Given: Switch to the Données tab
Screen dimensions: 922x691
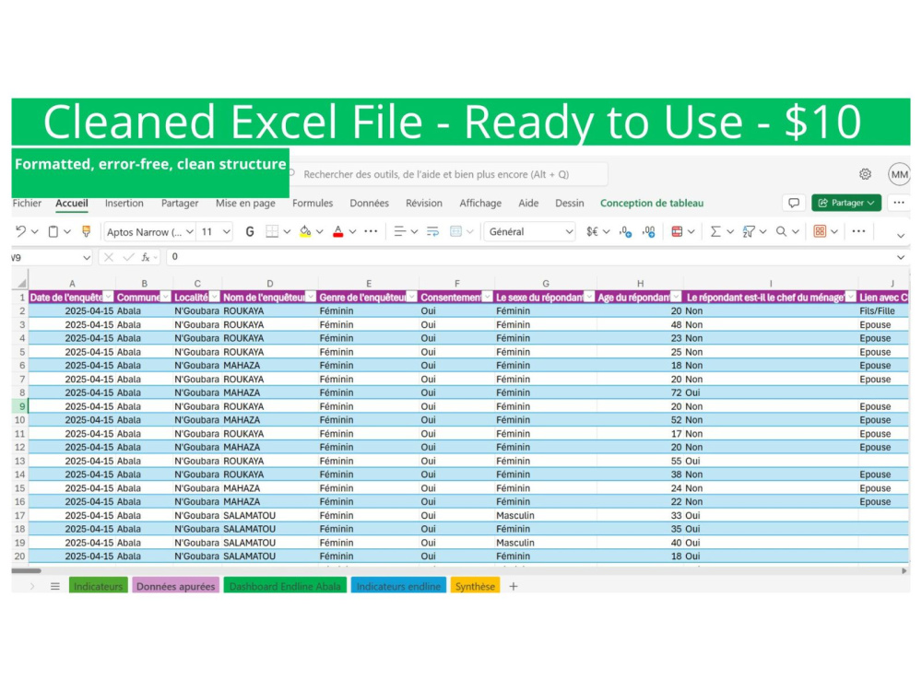Looking at the screenshot, I should click(370, 203).
